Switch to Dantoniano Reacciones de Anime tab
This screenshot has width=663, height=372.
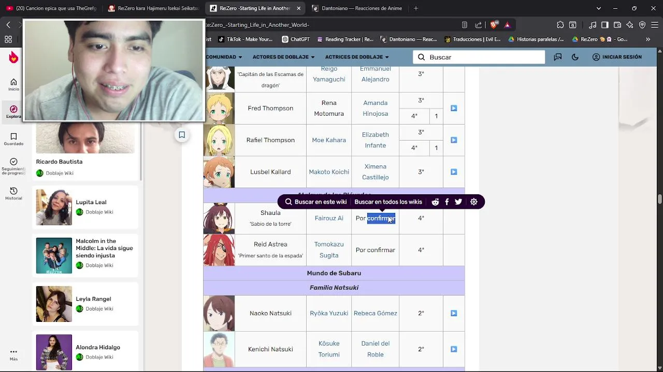(358, 8)
